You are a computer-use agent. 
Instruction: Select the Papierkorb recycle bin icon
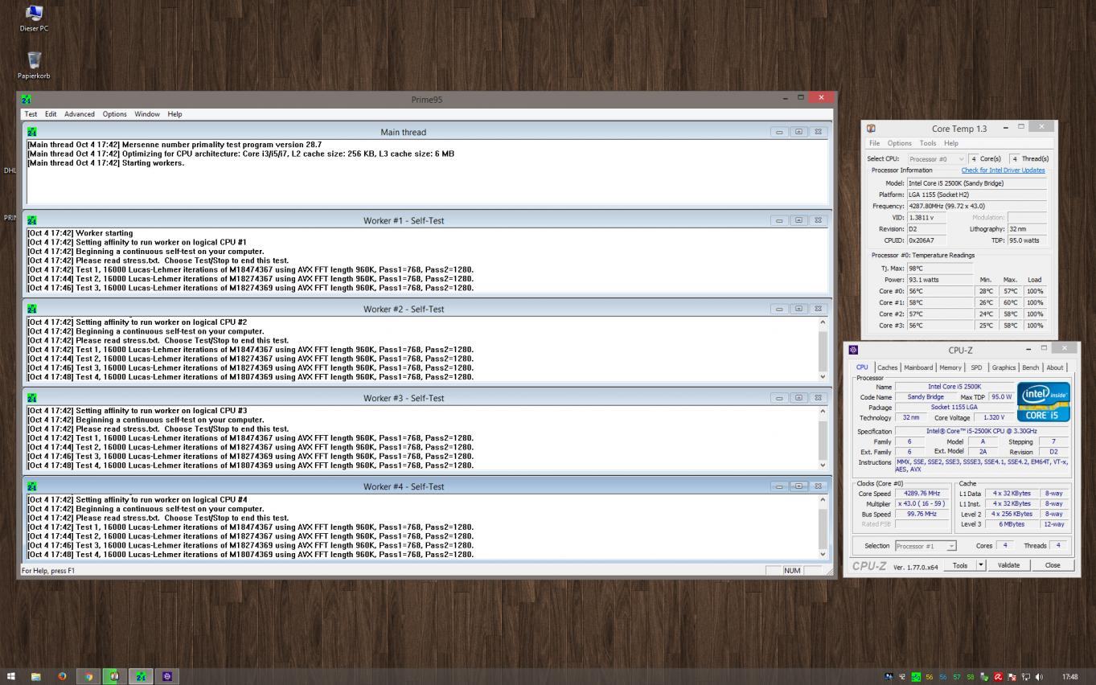point(34,65)
